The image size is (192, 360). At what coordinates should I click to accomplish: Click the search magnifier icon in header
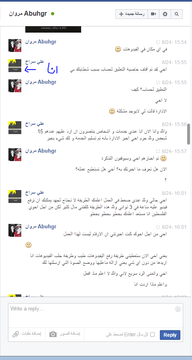177,14
